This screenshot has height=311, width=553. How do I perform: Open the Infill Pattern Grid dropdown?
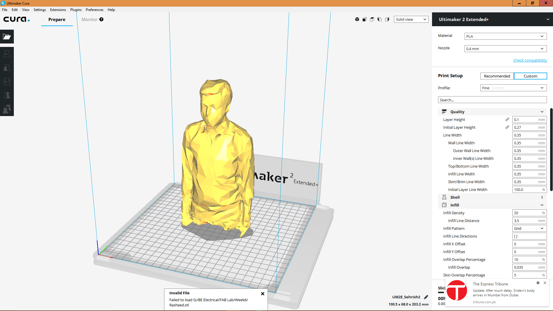point(529,228)
